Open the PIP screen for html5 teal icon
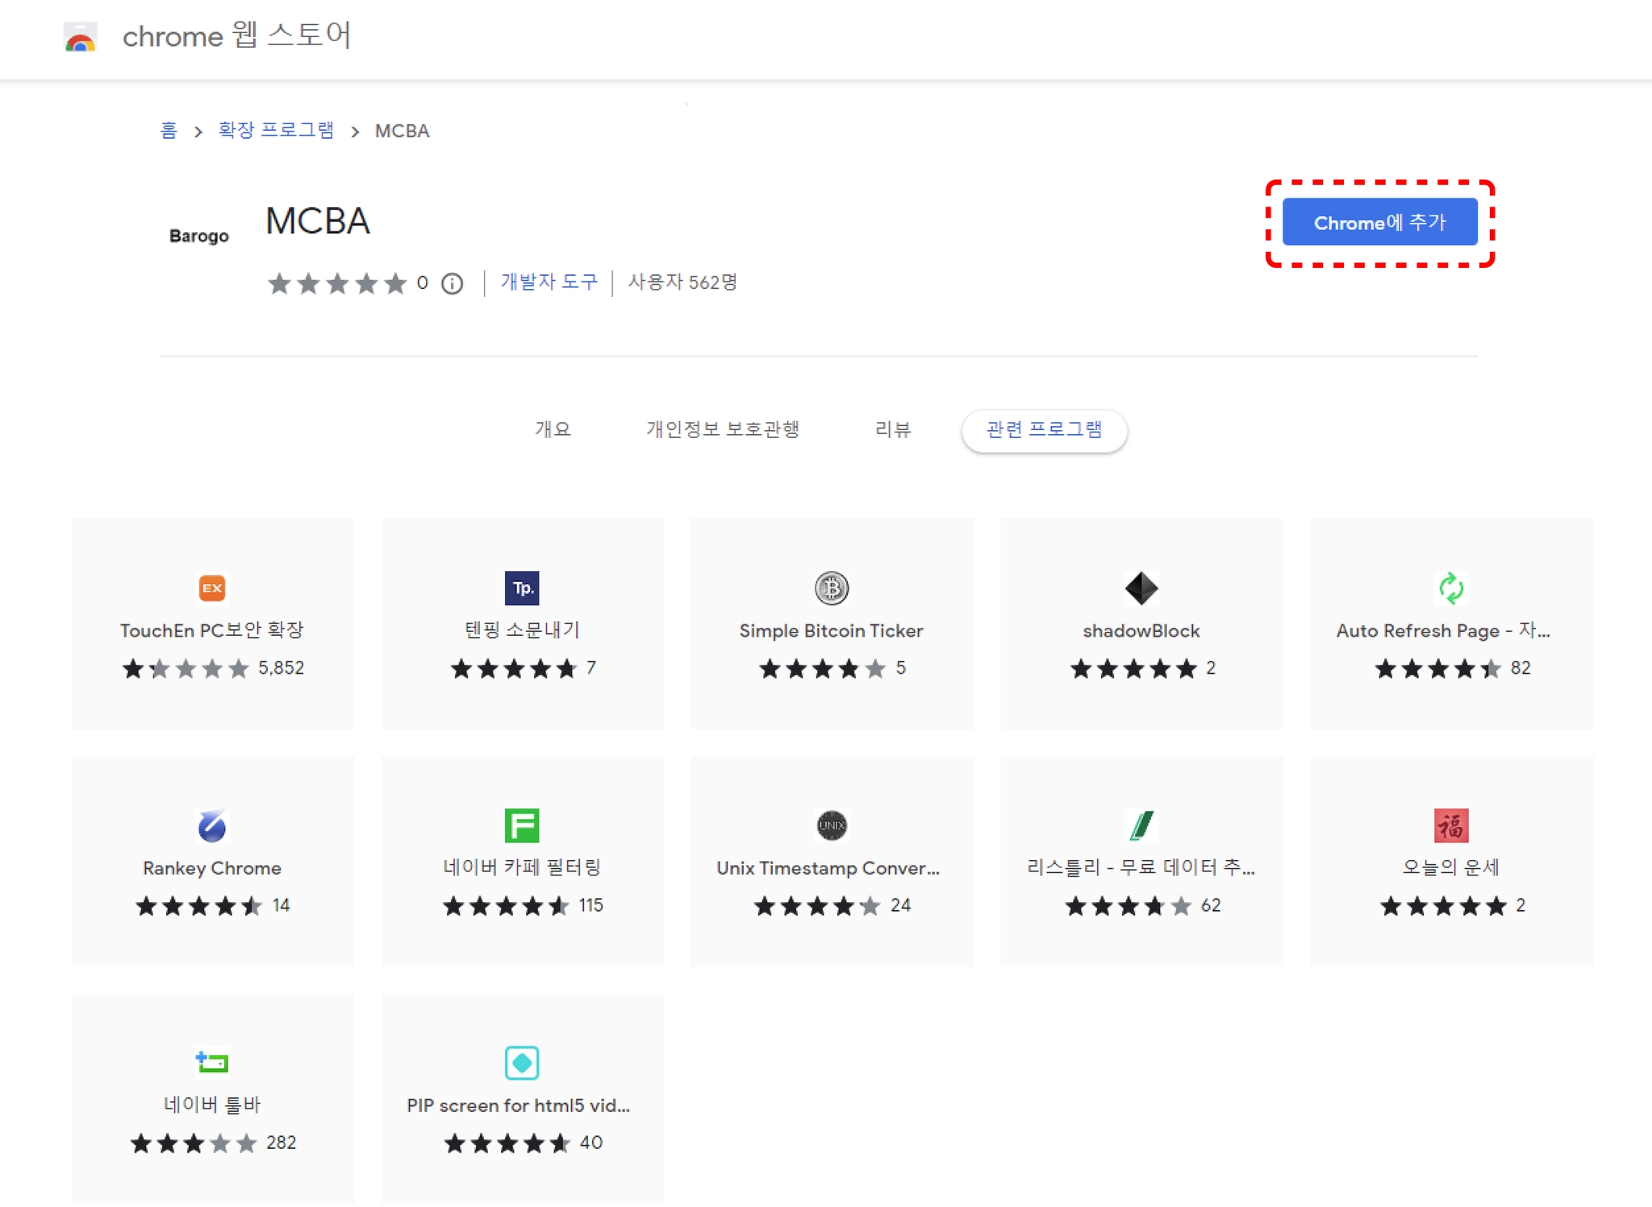This screenshot has width=1652, height=1207. 522,1062
